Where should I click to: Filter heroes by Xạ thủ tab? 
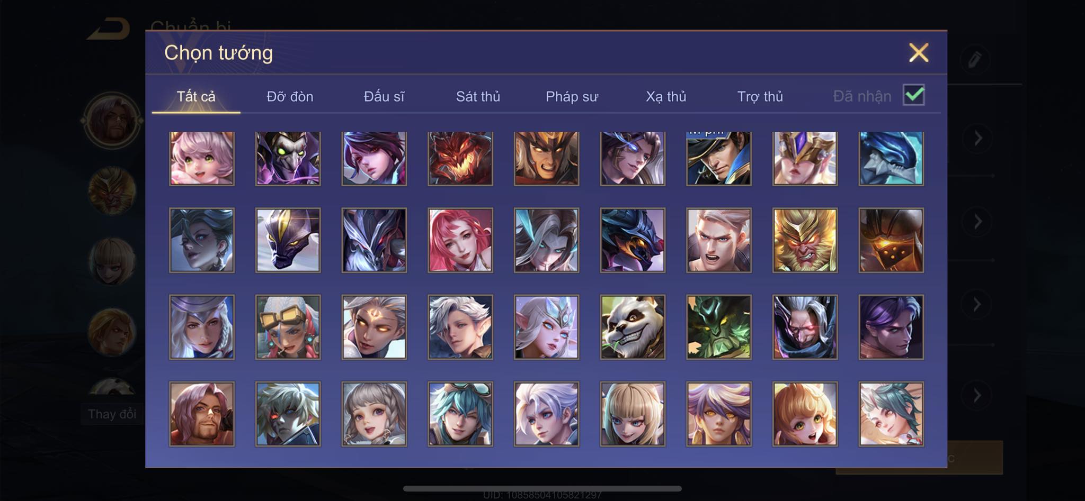(x=666, y=97)
